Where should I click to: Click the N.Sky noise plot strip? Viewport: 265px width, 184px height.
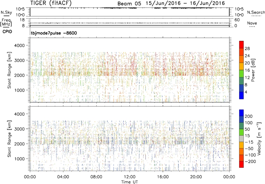click(x=130, y=12)
